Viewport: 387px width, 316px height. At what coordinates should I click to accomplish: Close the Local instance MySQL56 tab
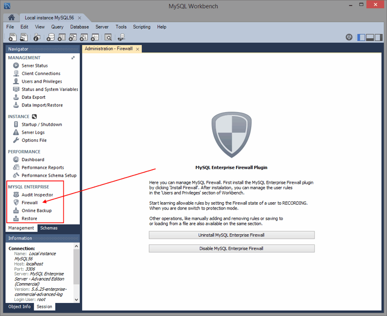coord(79,18)
